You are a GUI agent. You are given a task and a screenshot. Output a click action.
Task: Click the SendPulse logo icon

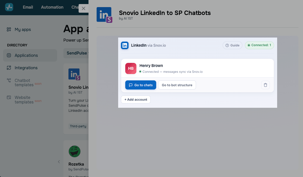(x=9, y=7)
